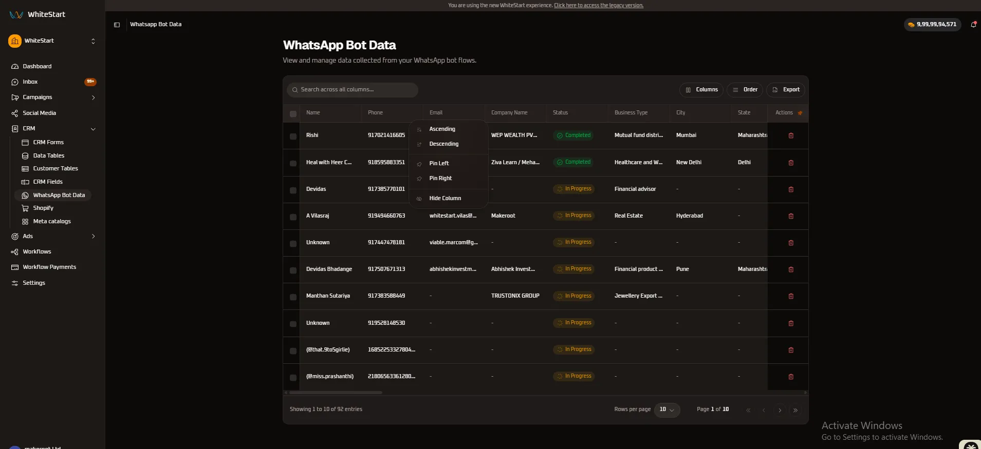Click the notification bell icon
Screen dimensions: 981x449
click(x=973, y=24)
